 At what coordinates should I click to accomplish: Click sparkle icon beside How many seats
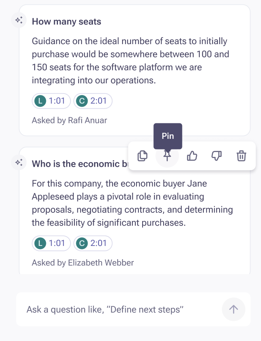[19, 20]
